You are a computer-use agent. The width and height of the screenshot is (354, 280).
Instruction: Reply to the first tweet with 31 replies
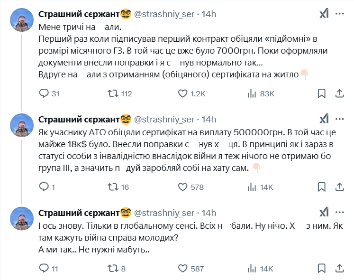[x=44, y=93]
